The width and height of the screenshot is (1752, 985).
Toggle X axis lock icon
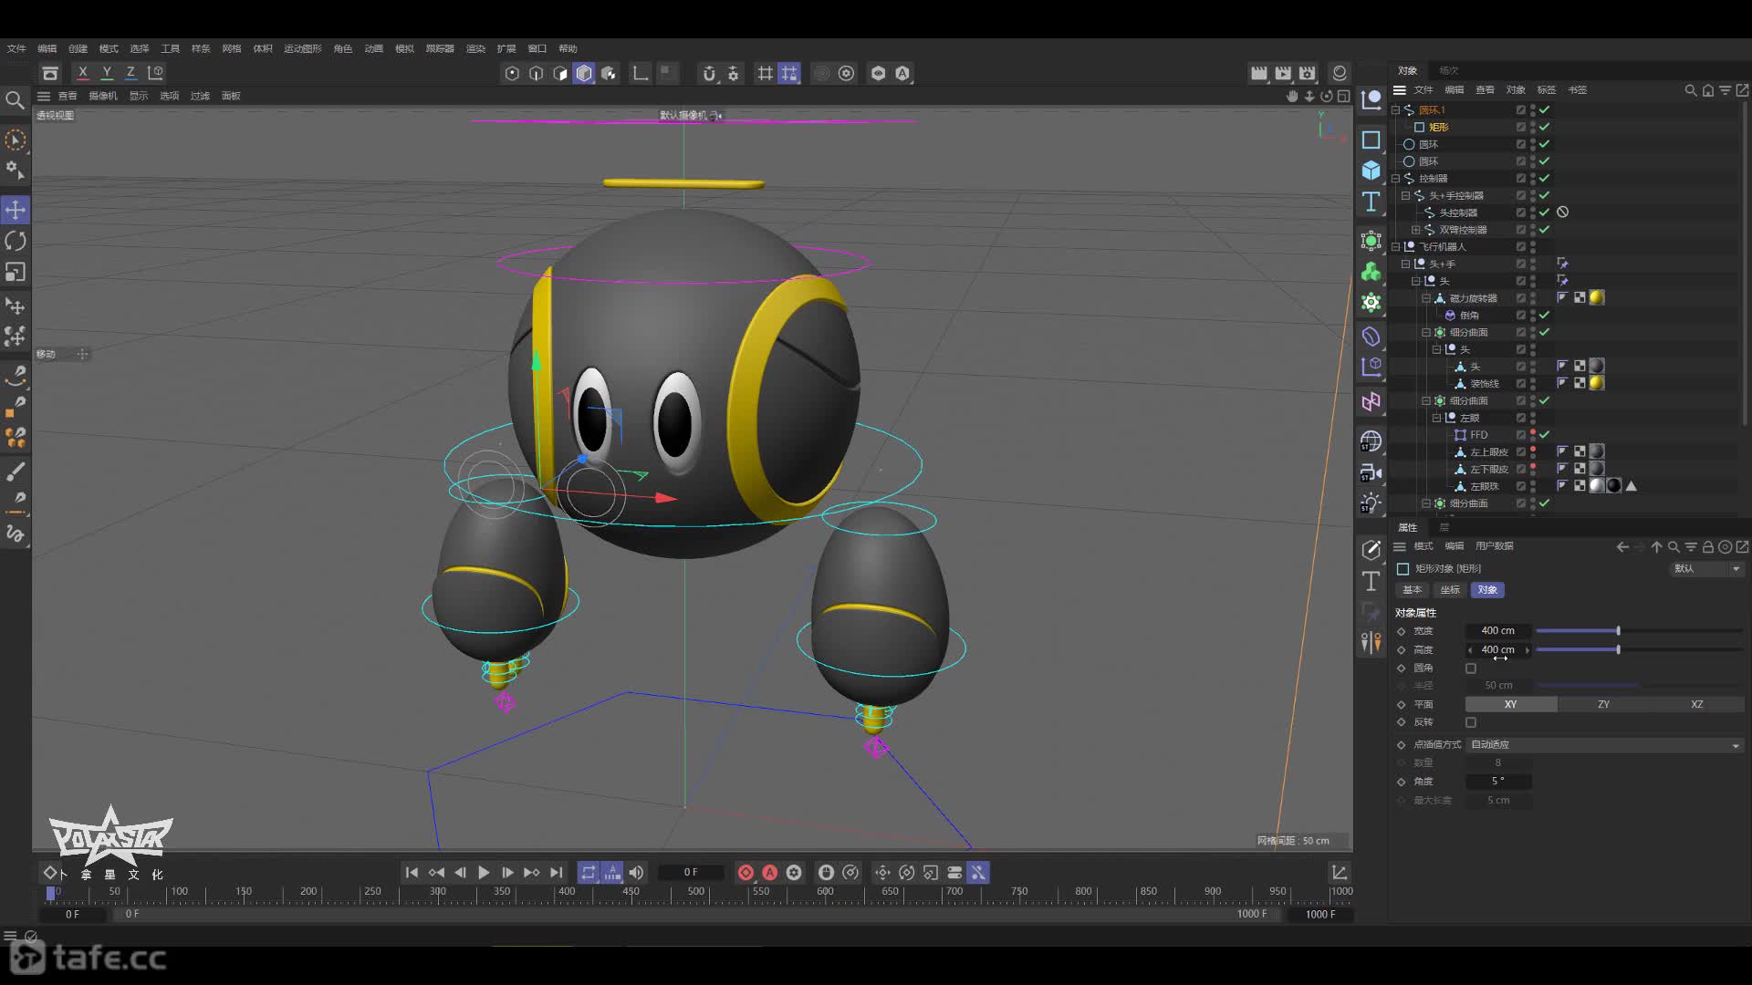click(83, 72)
